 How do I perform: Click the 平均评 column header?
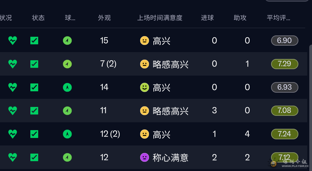[x=278, y=18]
